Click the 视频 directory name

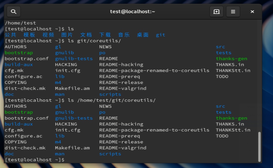tap(48, 35)
